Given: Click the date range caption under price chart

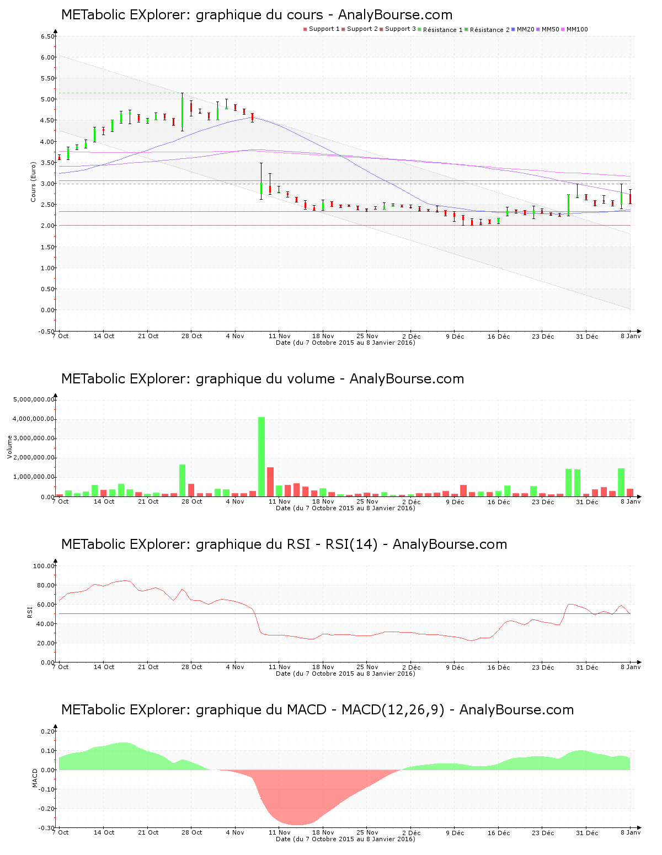Looking at the screenshot, I should (x=345, y=343).
